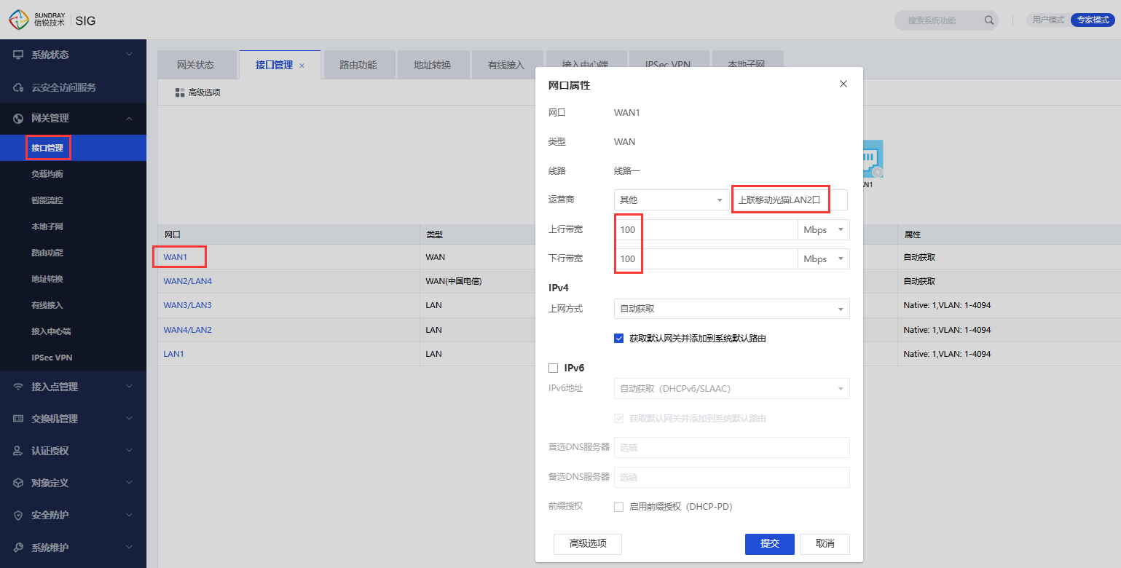The height and width of the screenshot is (568, 1121).
Task: Click the Sundray logo icon
Action: 20,20
